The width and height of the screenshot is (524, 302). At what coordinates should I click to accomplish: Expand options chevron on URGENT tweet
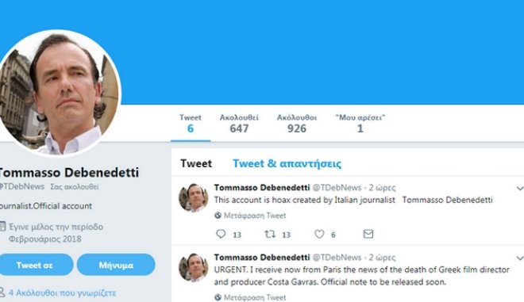coord(520,258)
